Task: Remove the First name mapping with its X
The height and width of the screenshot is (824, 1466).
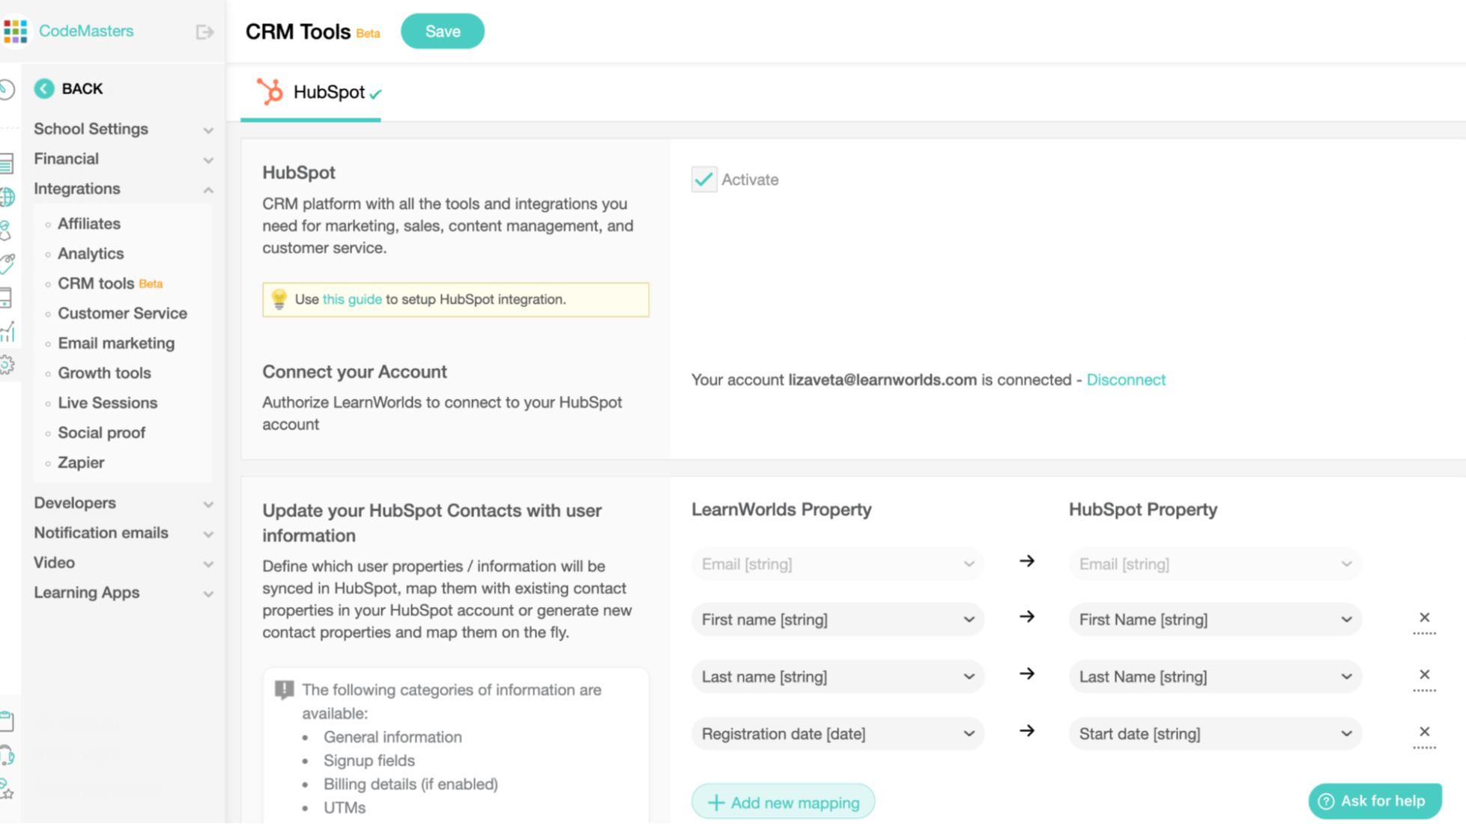Action: coord(1424,618)
